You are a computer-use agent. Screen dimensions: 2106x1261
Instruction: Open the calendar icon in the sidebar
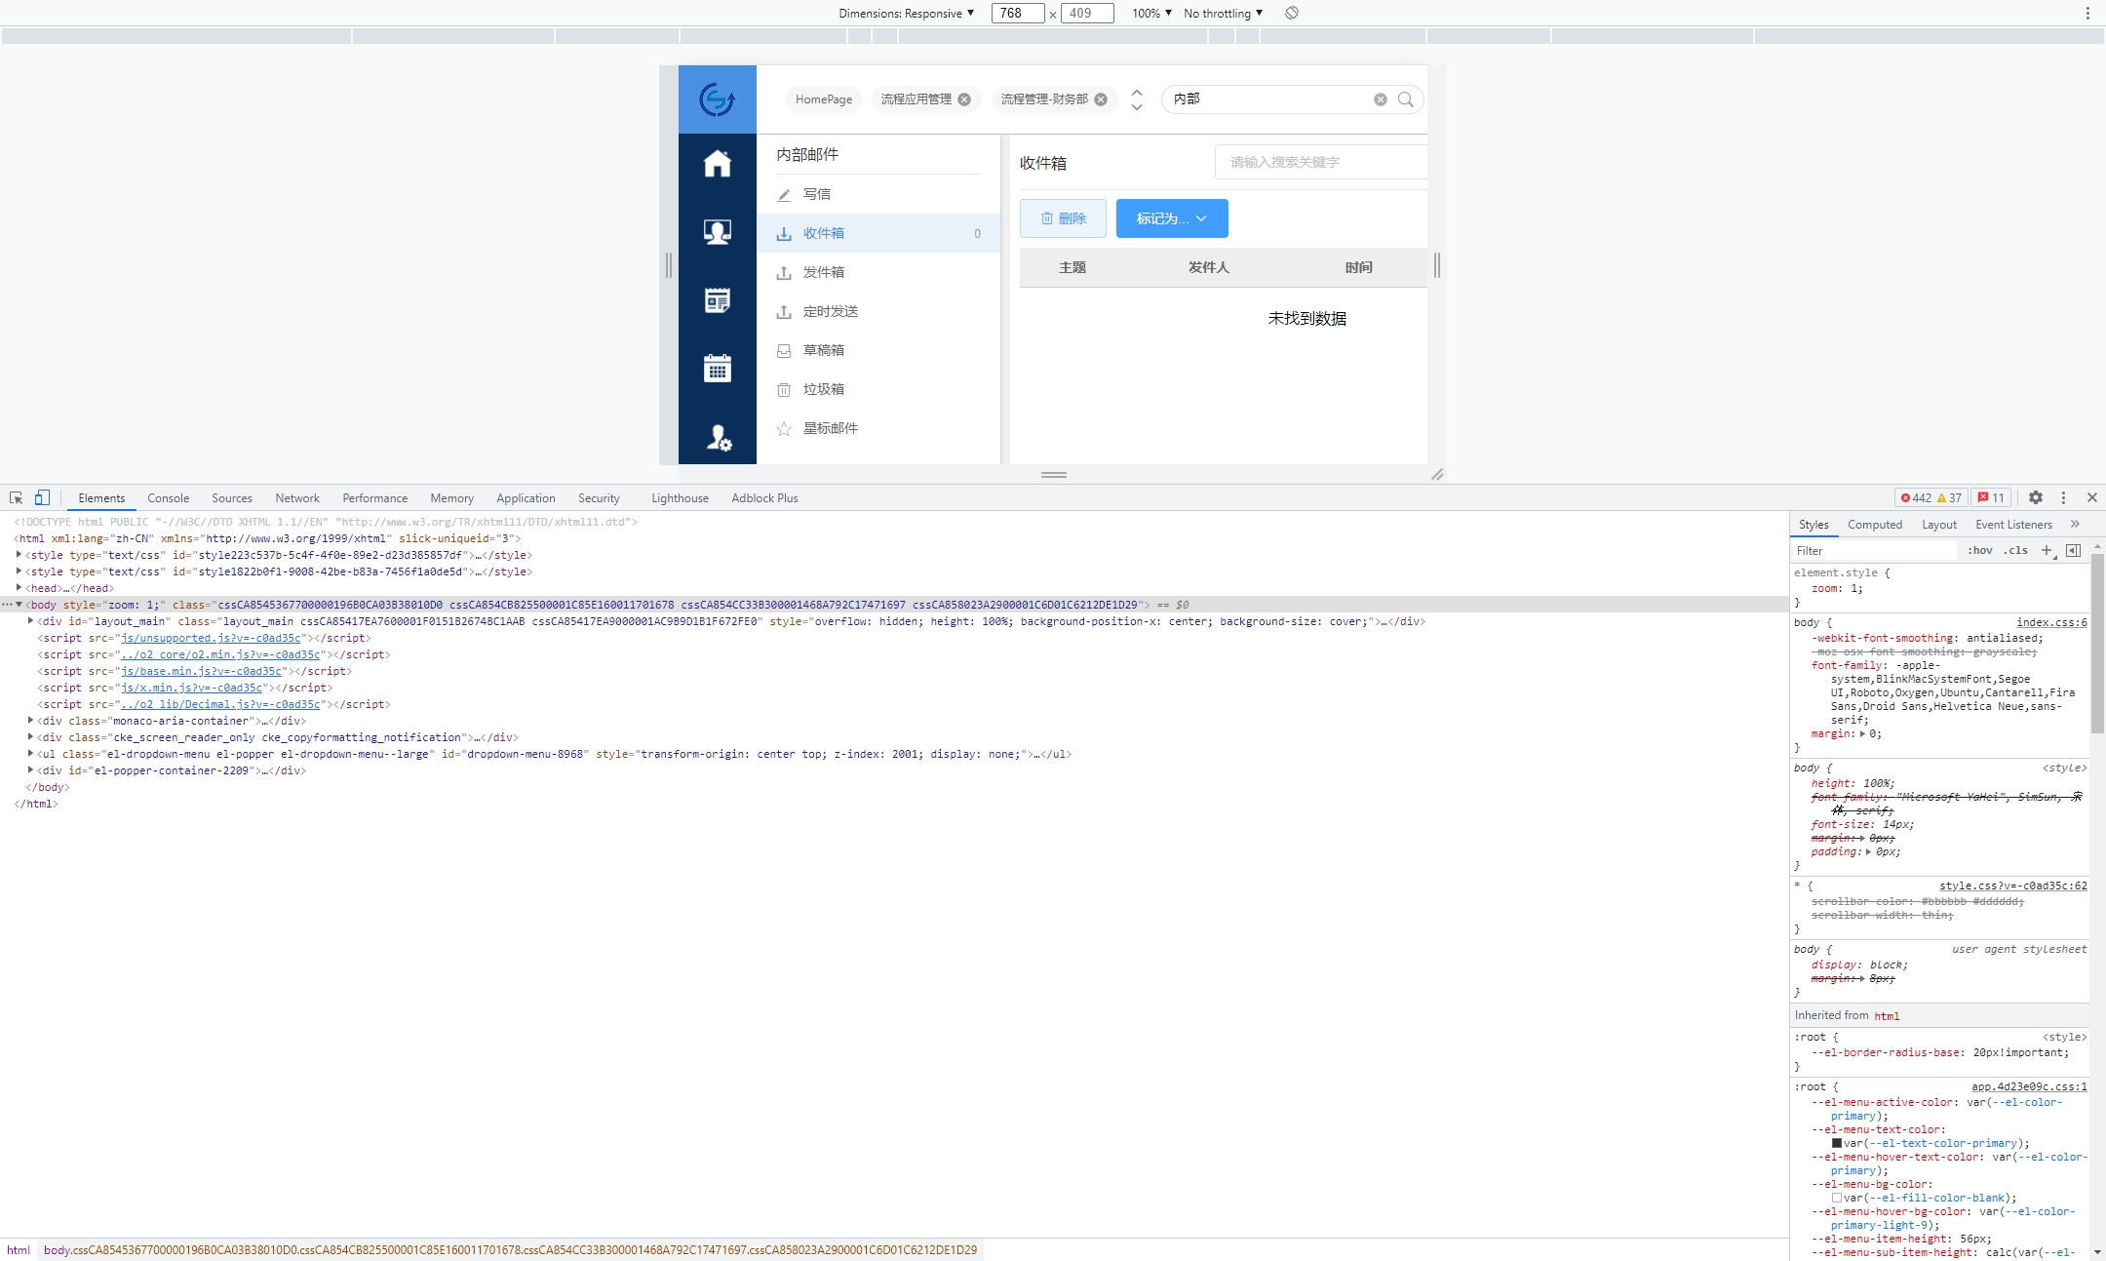point(718,369)
